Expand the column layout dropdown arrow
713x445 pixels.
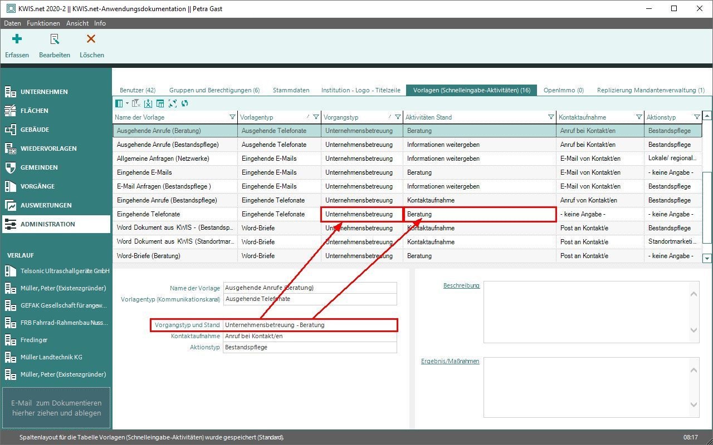pos(127,103)
